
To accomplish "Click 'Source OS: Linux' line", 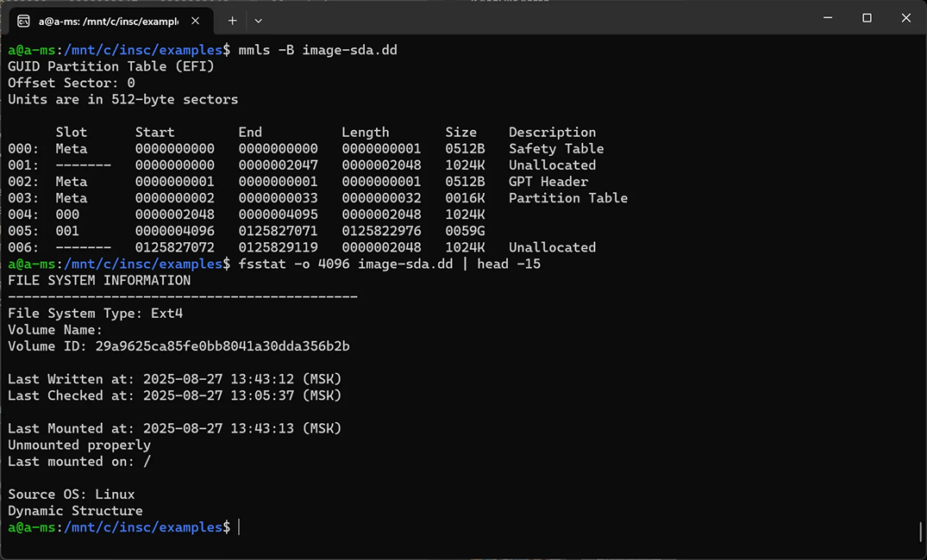I will point(72,495).
